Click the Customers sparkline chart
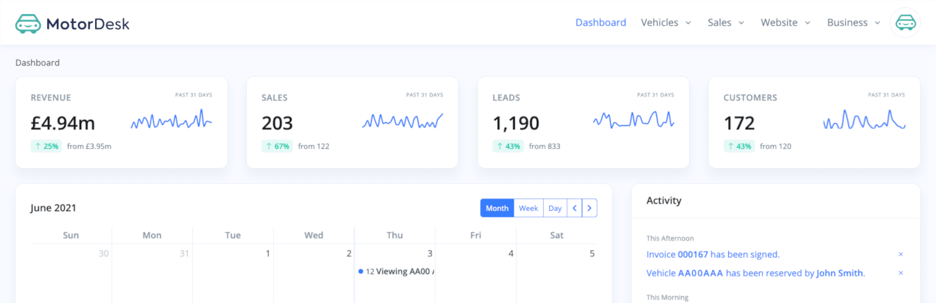The image size is (936, 303). pyautogui.click(x=864, y=119)
